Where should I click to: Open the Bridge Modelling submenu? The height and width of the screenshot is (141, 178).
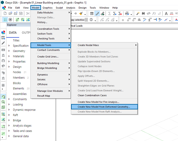pos(51,68)
